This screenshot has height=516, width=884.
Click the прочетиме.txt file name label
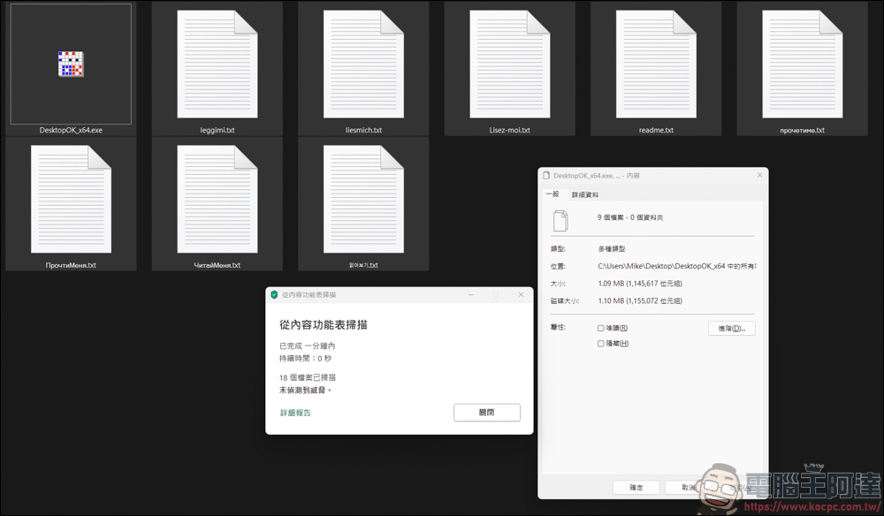point(803,130)
